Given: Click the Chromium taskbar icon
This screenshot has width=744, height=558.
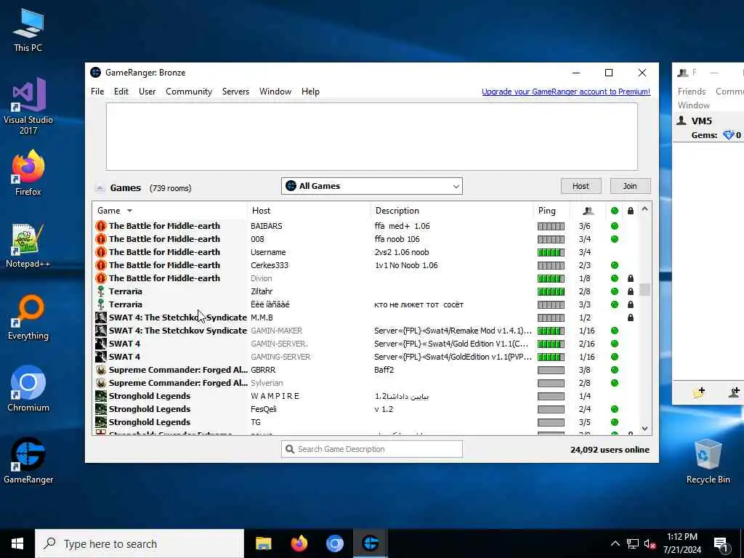Looking at the screenshot, I should [x=334, y=543].
